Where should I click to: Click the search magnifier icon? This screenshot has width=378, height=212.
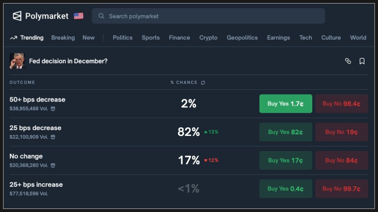tap(101, 16)
